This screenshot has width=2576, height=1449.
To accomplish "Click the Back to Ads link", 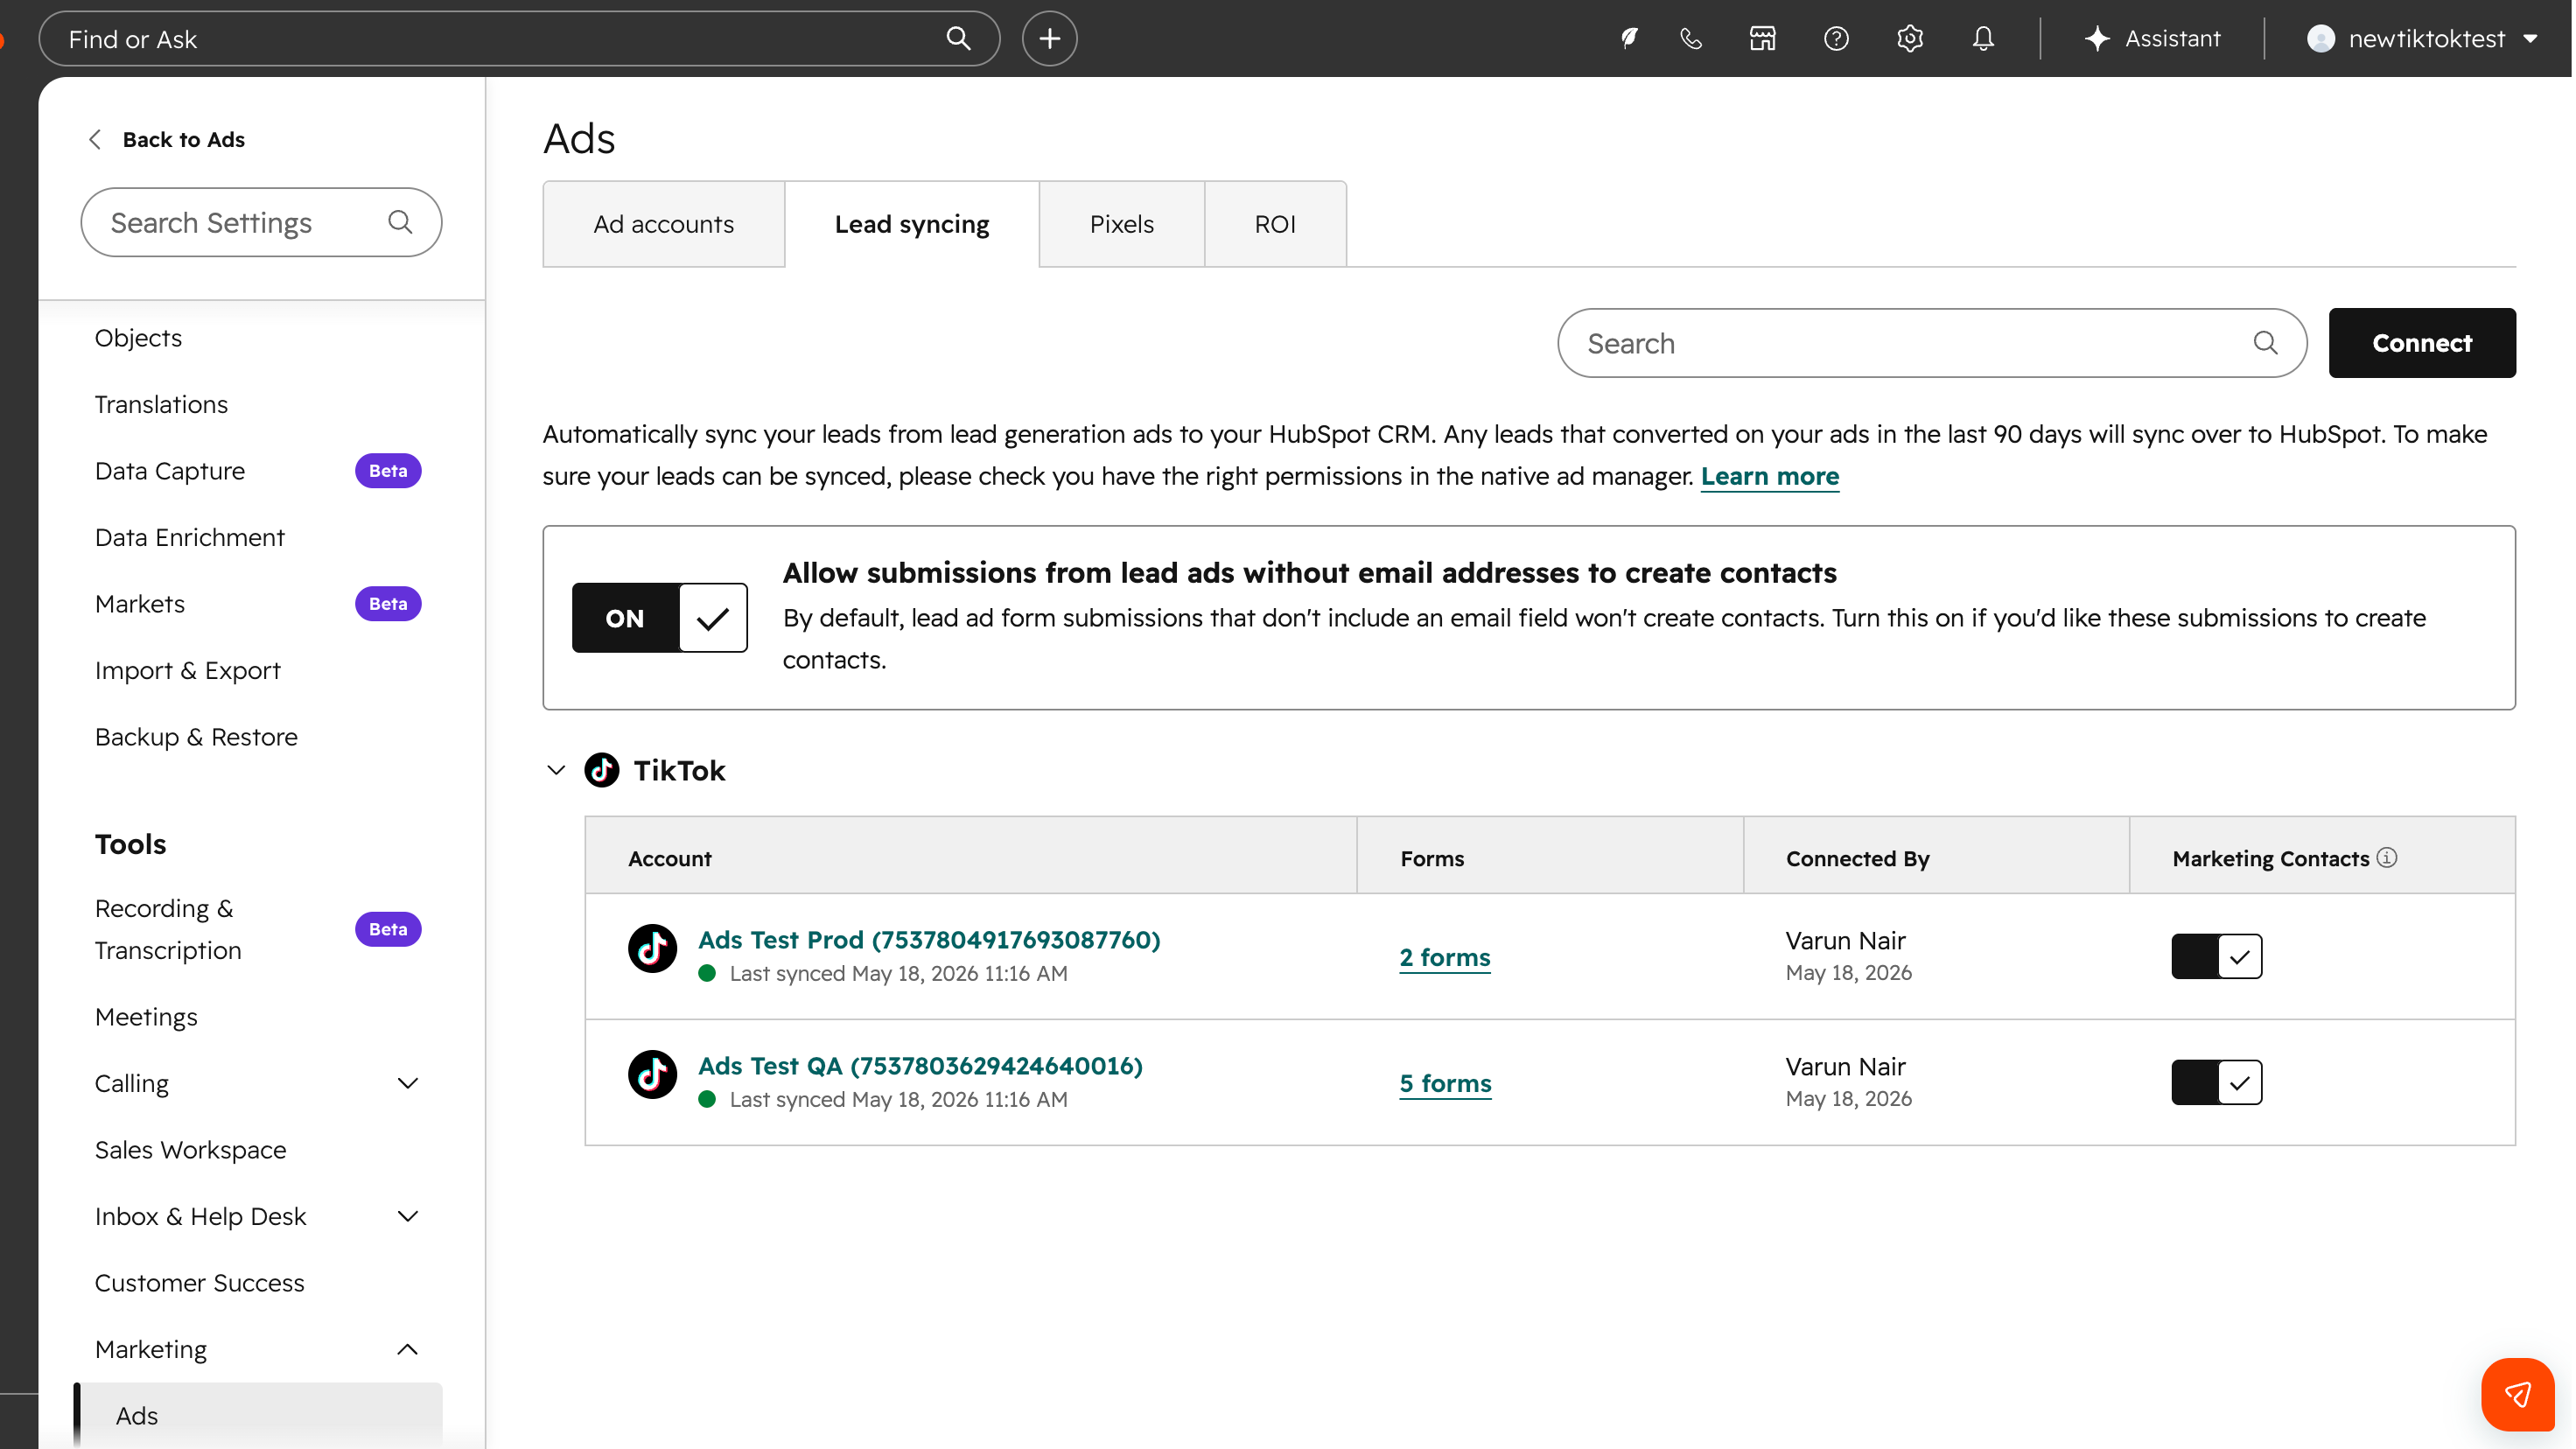I will point(184,140).
